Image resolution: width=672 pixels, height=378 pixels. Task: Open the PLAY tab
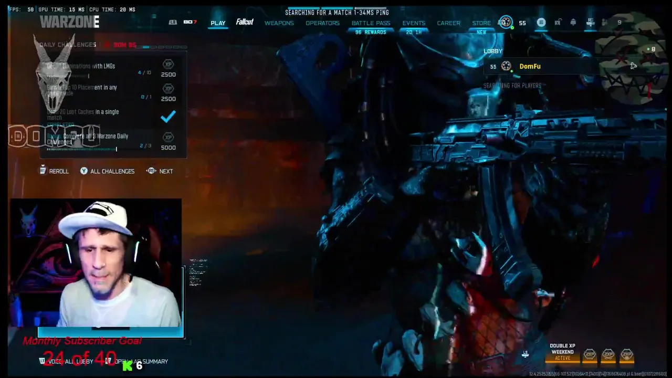[218, 23]
